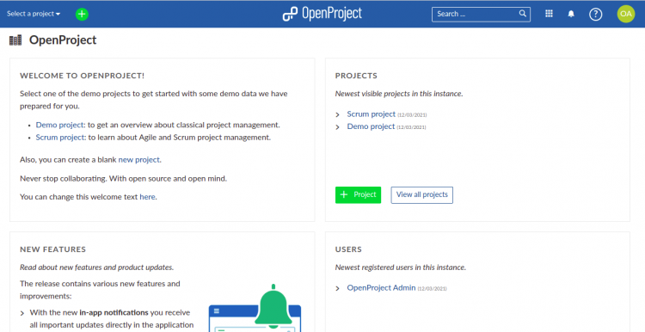Click chevron beside OpenProject Admin
Screen dimensions: 645x332
click(x=338, y=288)
